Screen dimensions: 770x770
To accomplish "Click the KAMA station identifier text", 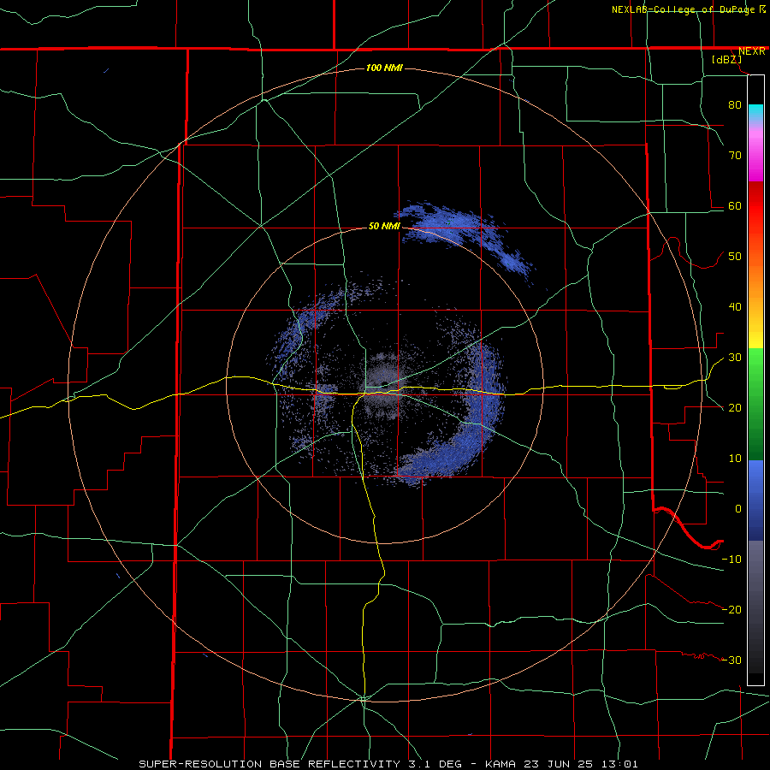I will click(x=500, y=764).
